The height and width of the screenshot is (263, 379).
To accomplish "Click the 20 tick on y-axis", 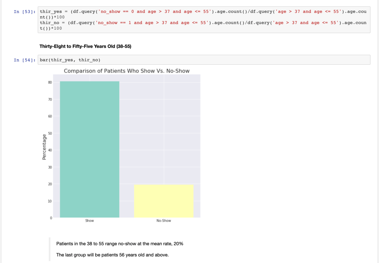I will [x=50, y=184].
